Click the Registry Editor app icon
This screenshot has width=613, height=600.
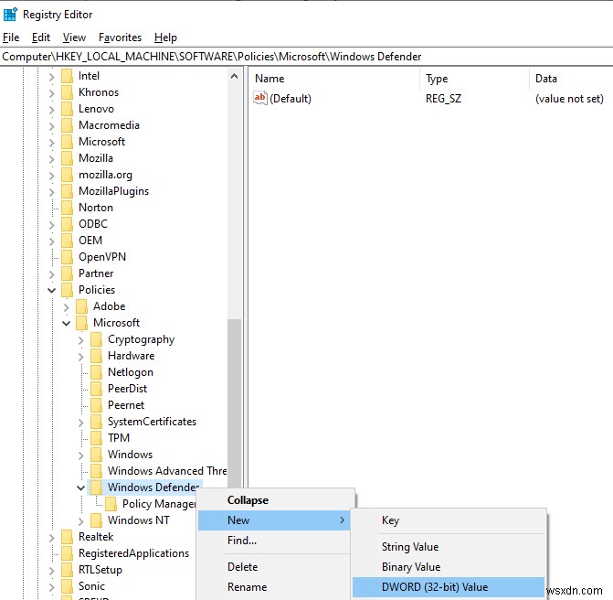[10, 14]
